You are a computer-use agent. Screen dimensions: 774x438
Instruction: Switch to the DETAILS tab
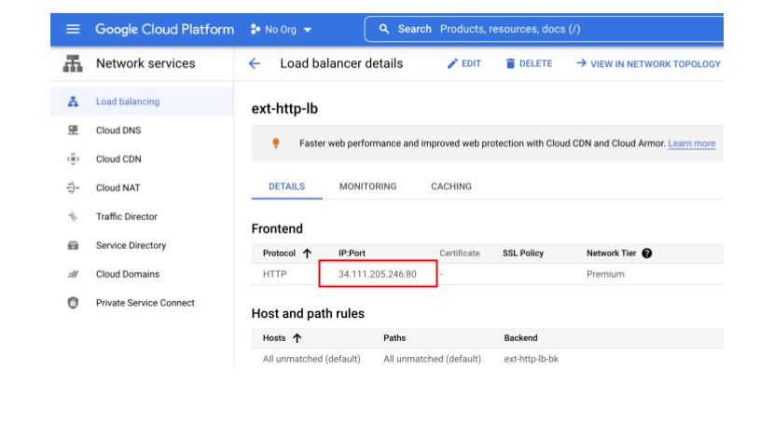pyautogui.click(x=287, y=186)
